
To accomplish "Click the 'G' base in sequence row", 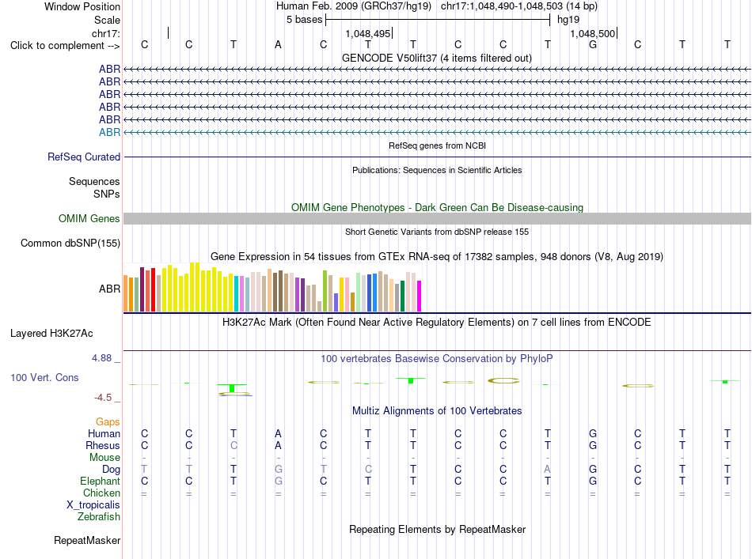I will [x=593, y=44].
